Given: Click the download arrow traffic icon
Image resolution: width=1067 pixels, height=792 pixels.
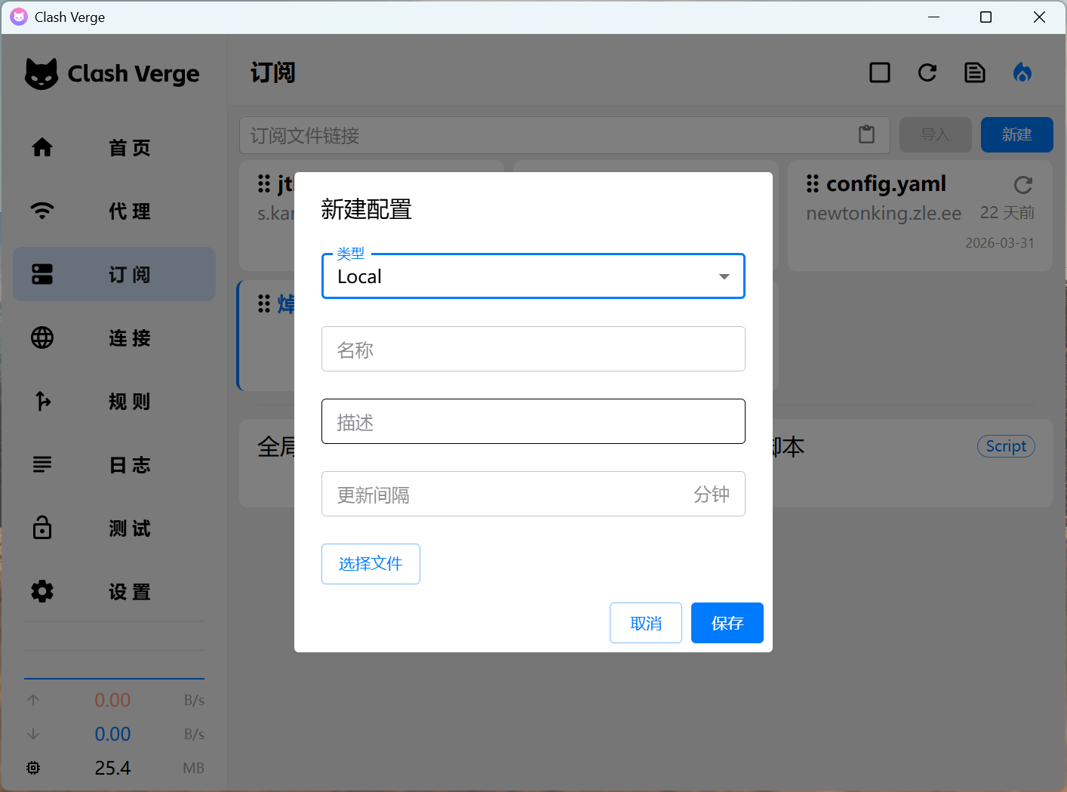Looking at the screenshot, I should click(x=33, y=734).
